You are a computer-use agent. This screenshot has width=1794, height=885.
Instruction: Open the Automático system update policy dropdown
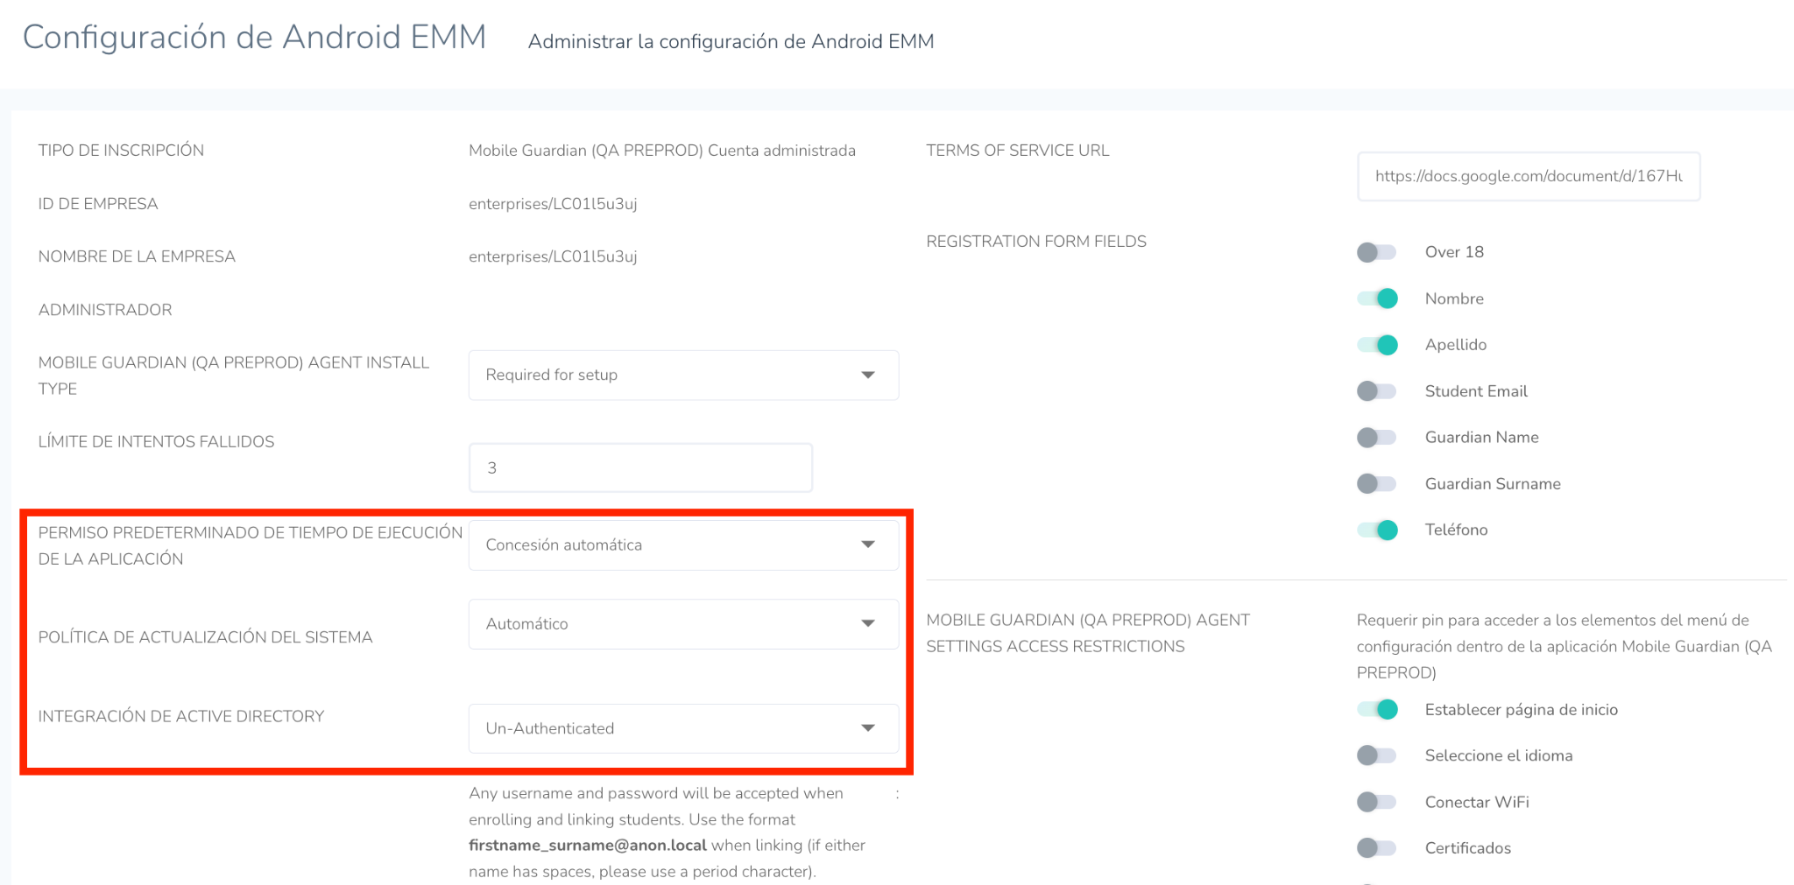click(x=682, y=624)
